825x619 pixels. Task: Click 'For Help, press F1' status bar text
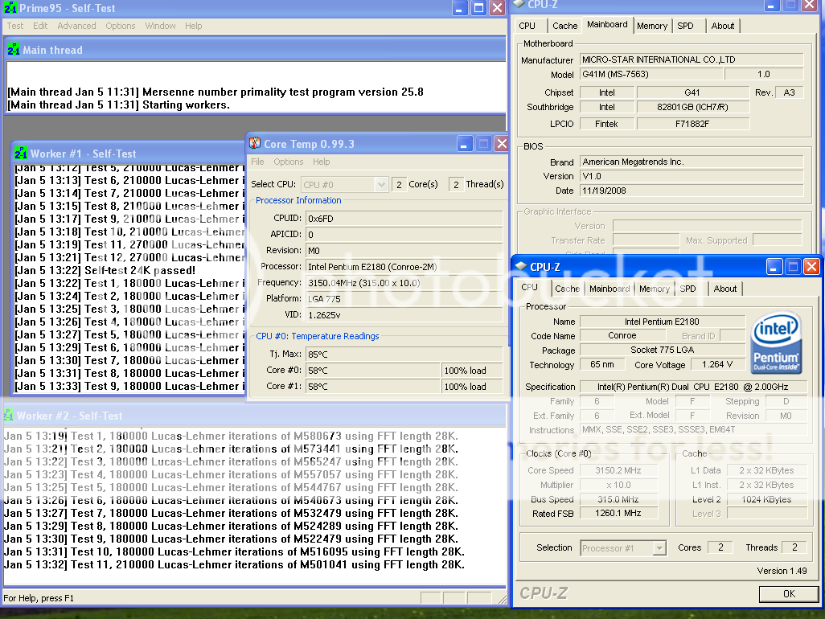39,598
